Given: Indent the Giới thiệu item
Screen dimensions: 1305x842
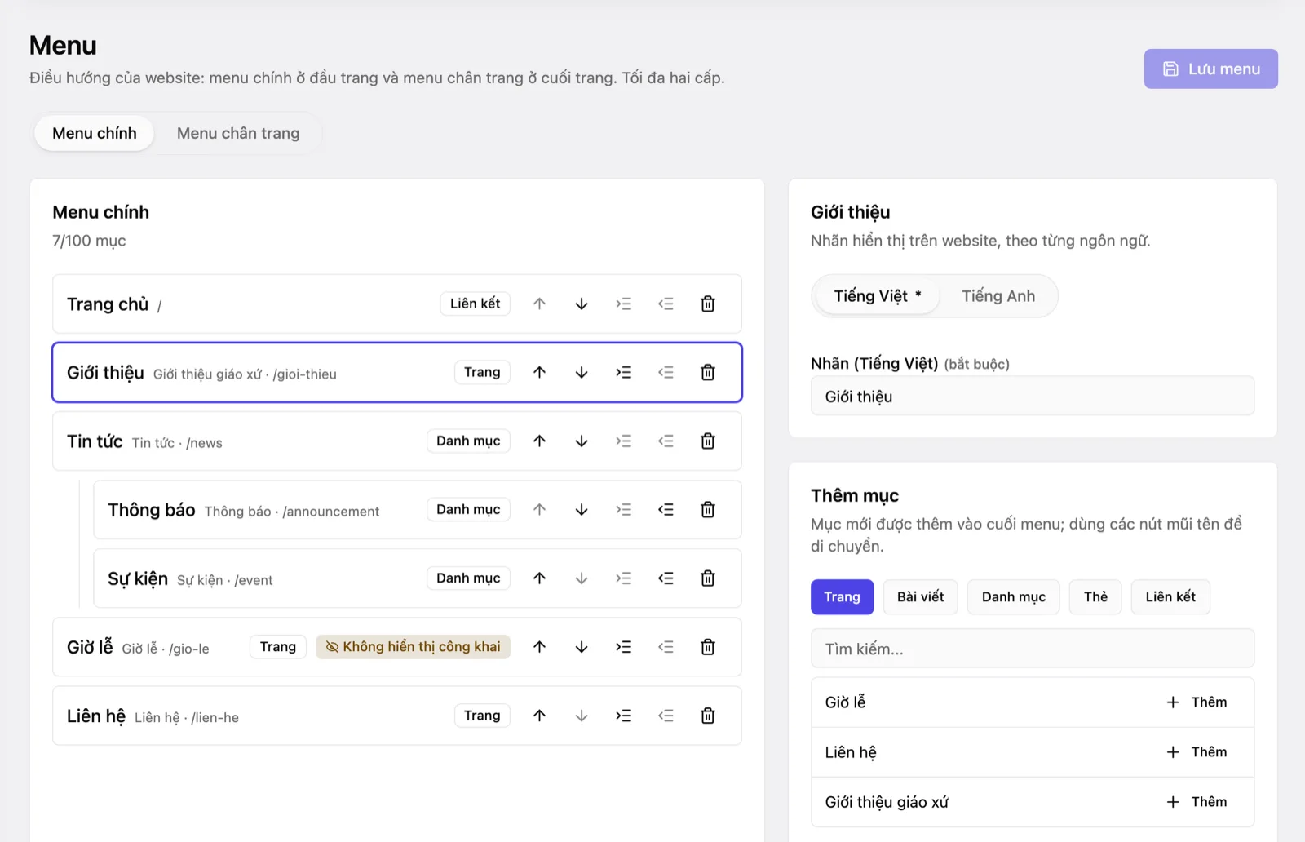Looking at the screenshot, I should click(624, 372).
